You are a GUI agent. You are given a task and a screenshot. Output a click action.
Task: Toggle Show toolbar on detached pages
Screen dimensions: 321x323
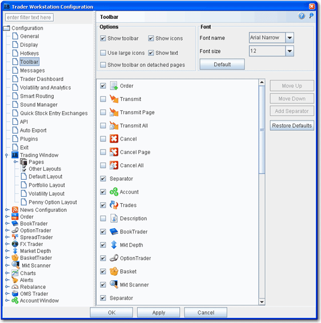(103, 65)
